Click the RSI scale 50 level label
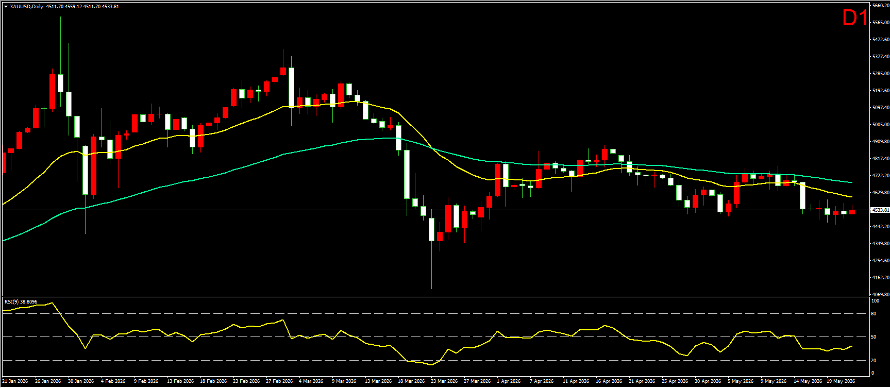The image size is (890, 388). [874, 337]
